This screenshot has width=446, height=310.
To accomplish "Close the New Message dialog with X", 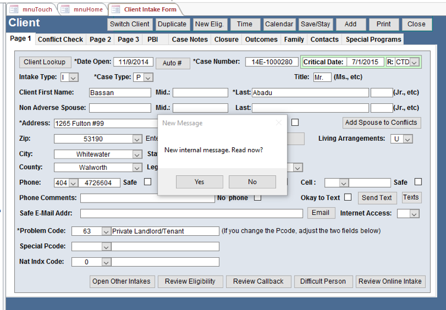I will [279, 123].
